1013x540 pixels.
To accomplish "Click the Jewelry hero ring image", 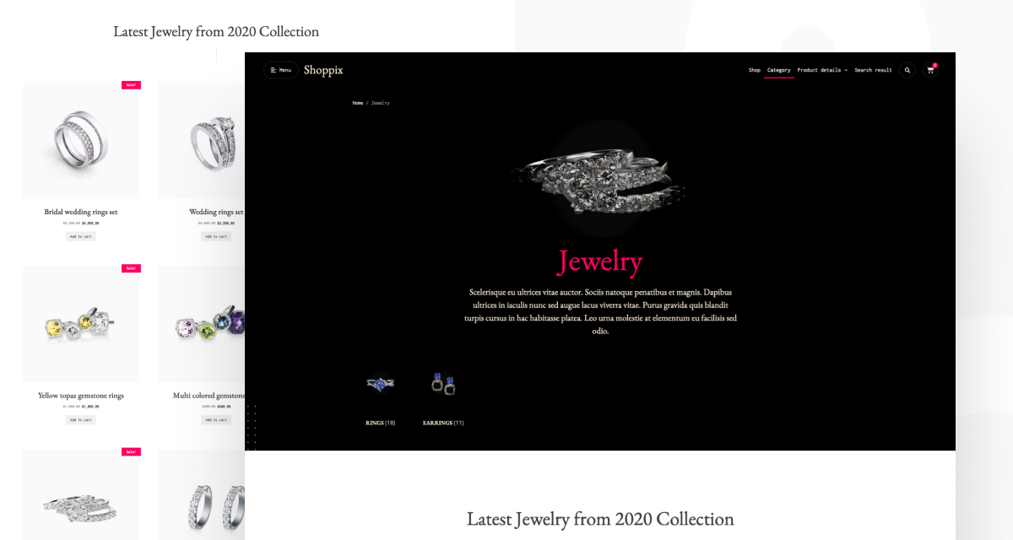I will tap(599, 179).
